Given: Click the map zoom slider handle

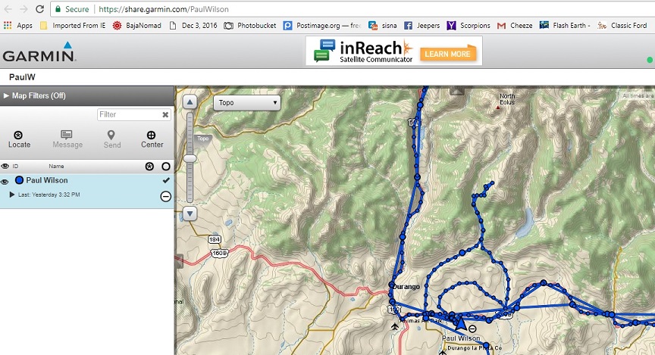Looking at the screenshot, I should tap(190, 157).
